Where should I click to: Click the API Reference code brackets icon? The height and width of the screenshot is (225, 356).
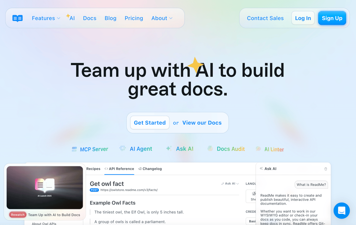pyautogui.click(x=106, y=169)
